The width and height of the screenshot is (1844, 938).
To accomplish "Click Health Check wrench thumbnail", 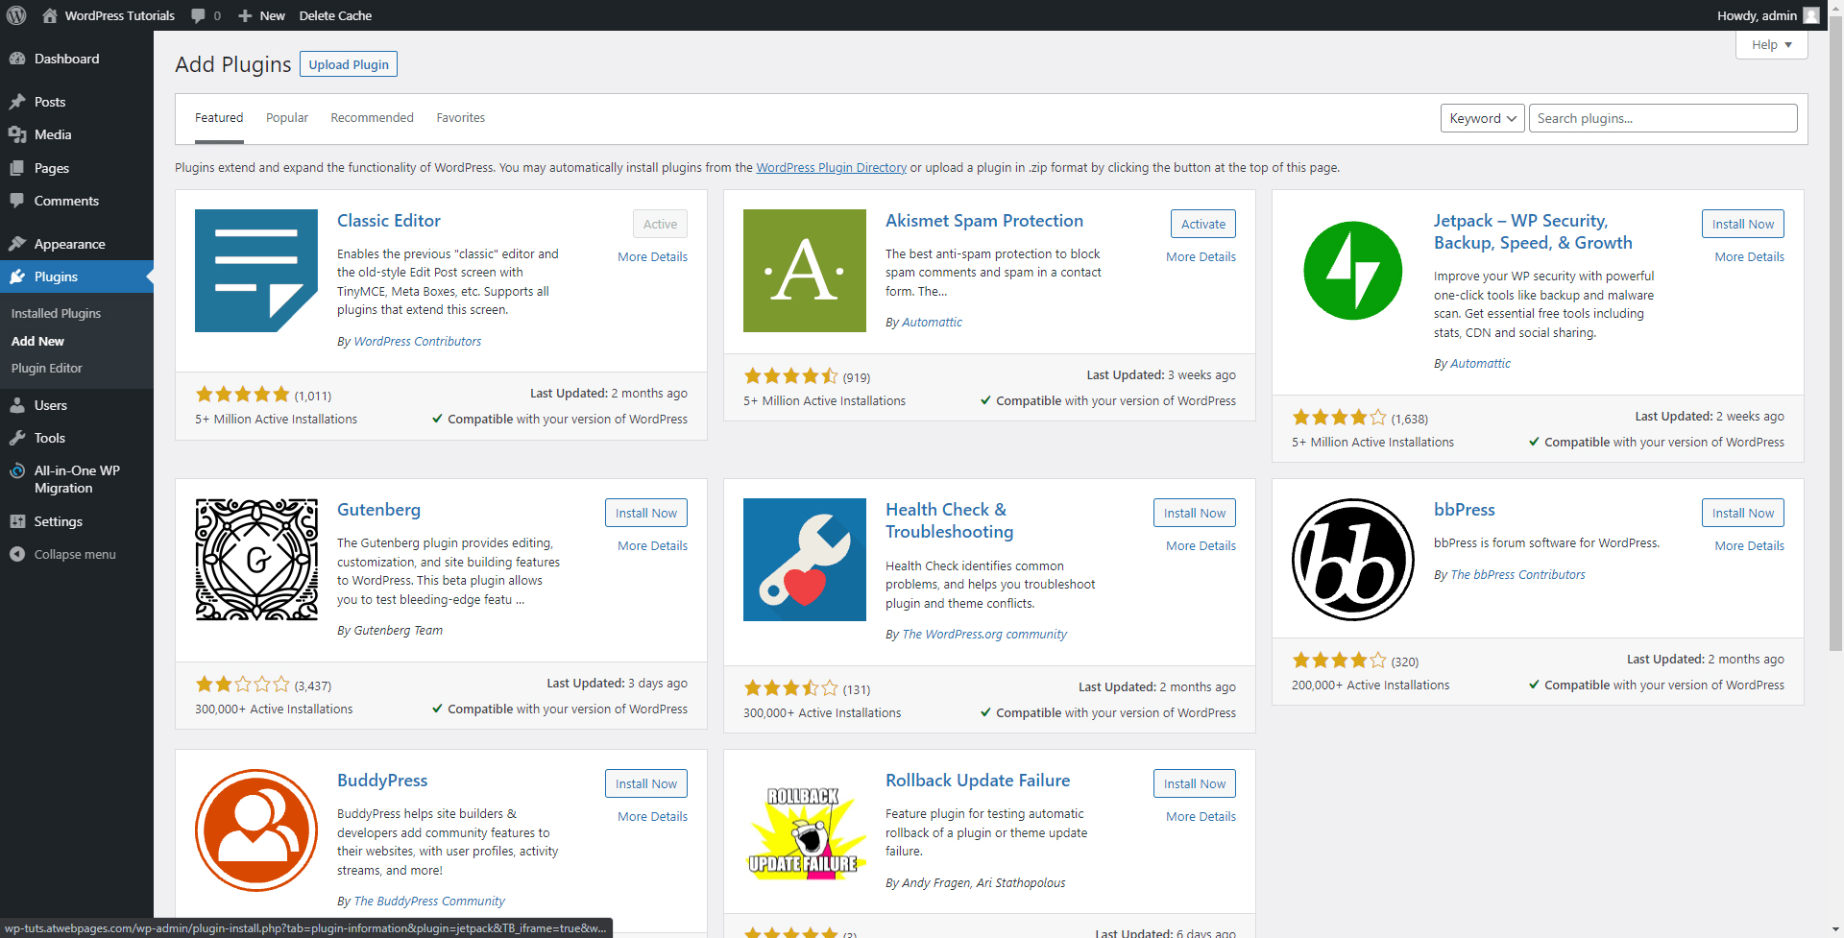I will [x=805, y=560].
